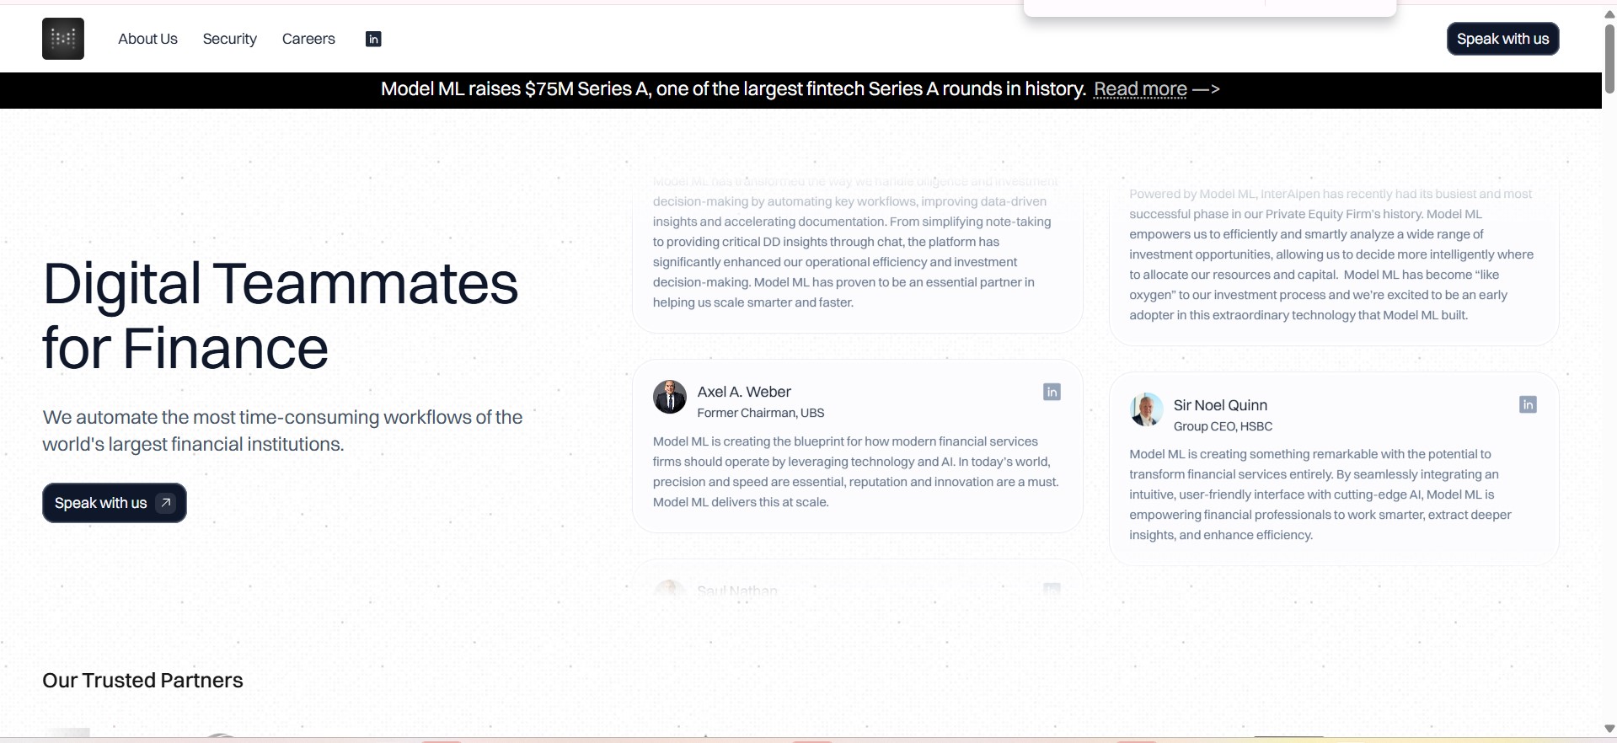
Task: Open the LinkedIn icon in navigation bar
Action: (373, 39)
